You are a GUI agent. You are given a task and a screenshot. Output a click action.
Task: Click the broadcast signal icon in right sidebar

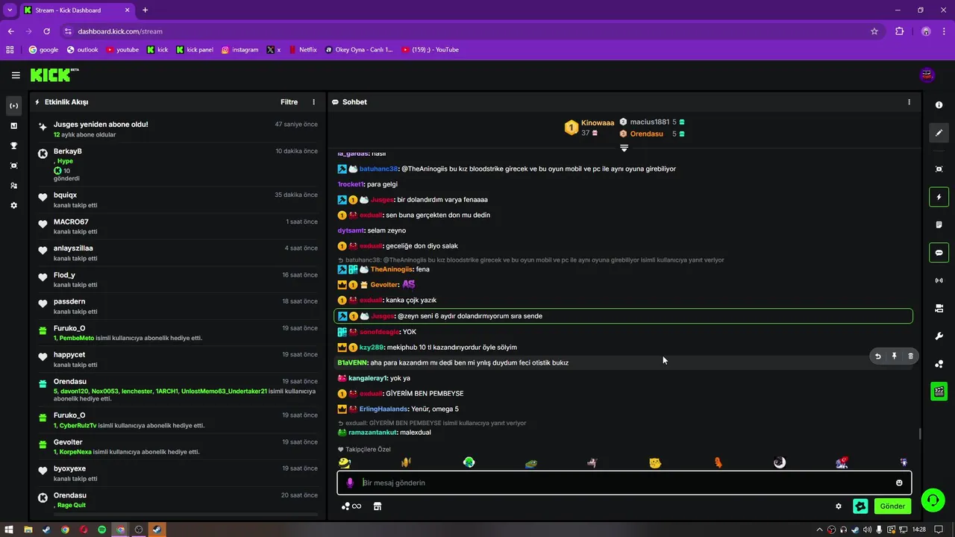939,280
